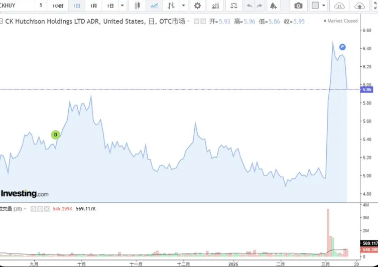
Task: Select the area chart style icon
Action: click(x=154, y=6)
